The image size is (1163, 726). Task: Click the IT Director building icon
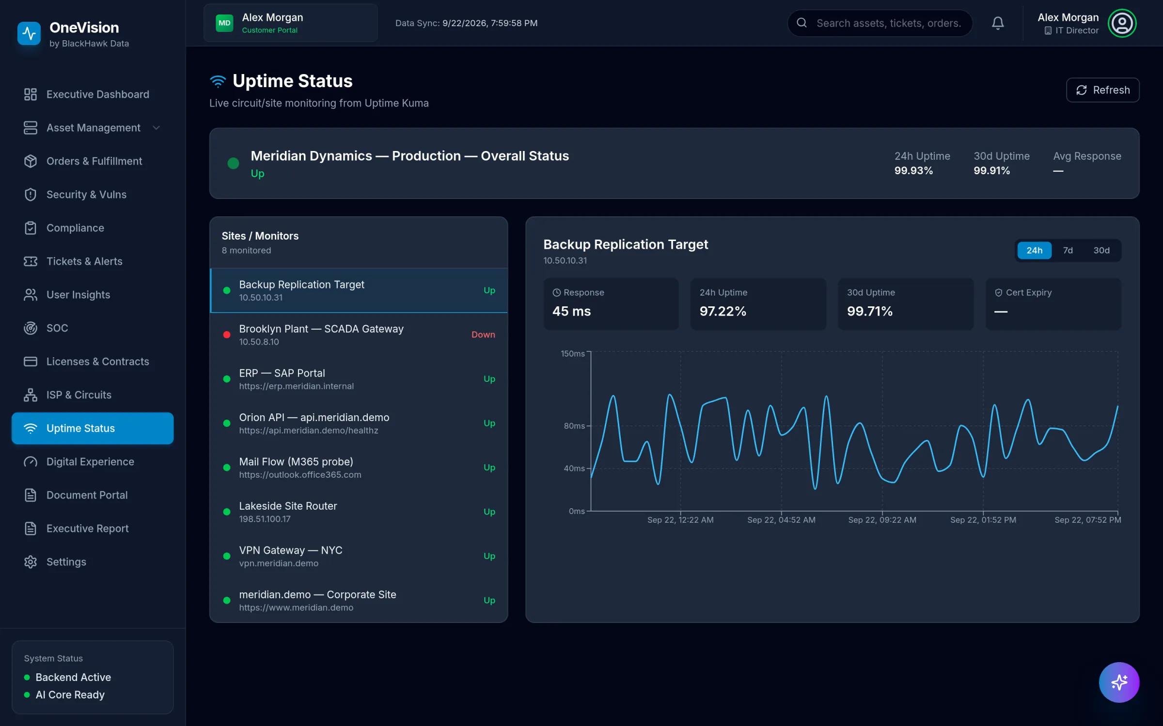1048,30
